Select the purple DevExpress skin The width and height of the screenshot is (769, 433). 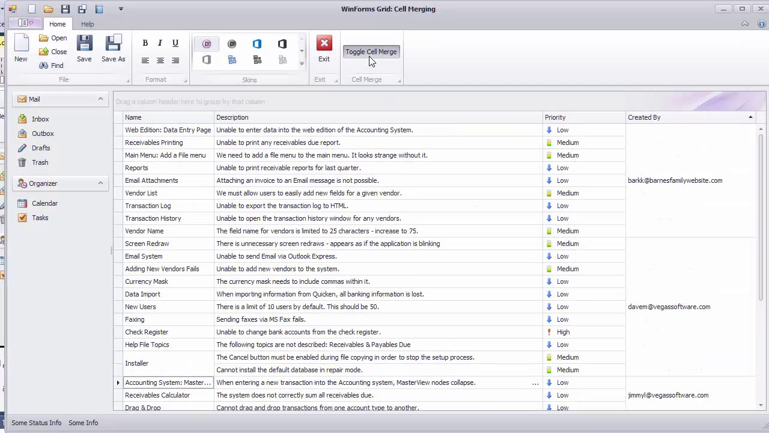click(x=207, y=44)
